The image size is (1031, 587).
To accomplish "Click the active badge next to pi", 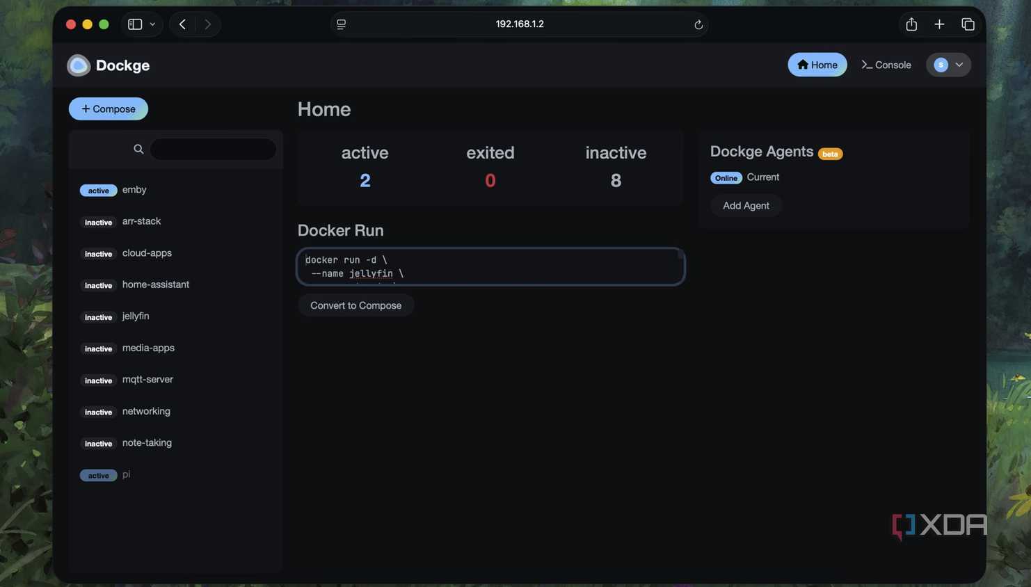I will [98, 476].
